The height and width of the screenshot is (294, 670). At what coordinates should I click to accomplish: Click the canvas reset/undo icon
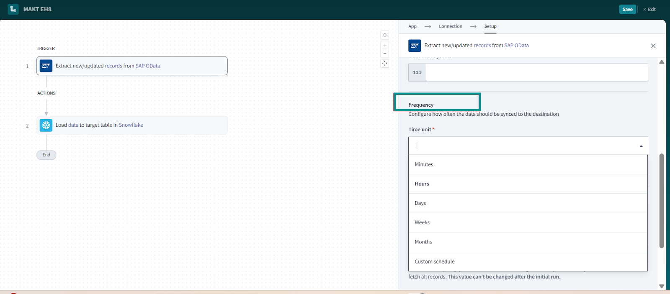[x=384, y=35]
